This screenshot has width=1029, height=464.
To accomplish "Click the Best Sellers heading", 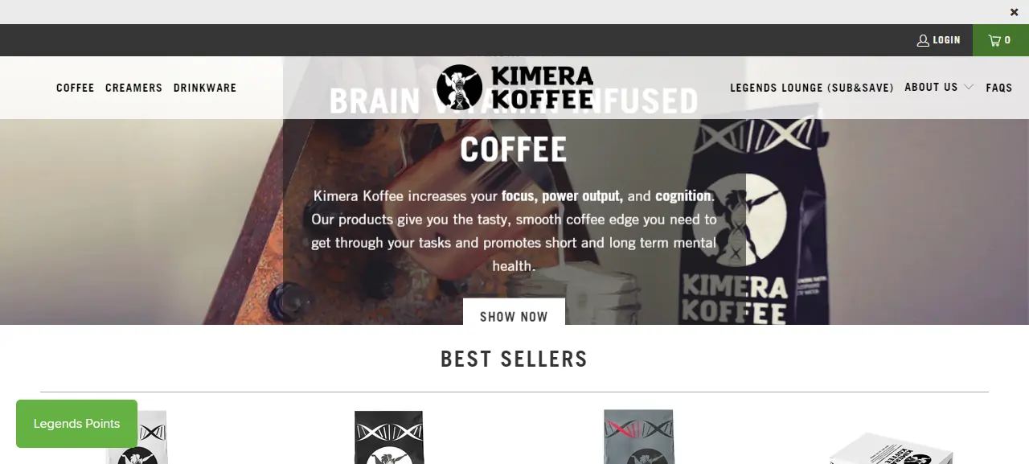I will tap(514, 359).
